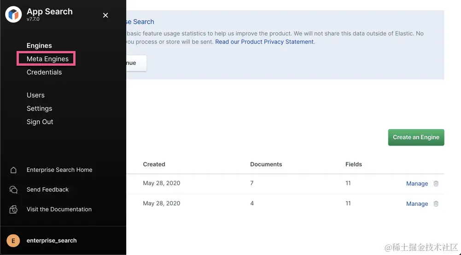The image size is (461, 255).
Task: Click the enterprise_search user avatar
Action: pos(13,240)
